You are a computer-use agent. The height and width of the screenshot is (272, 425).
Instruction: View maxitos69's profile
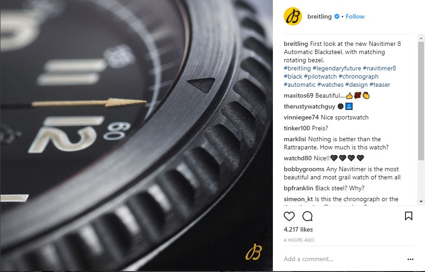click(298, 95)
